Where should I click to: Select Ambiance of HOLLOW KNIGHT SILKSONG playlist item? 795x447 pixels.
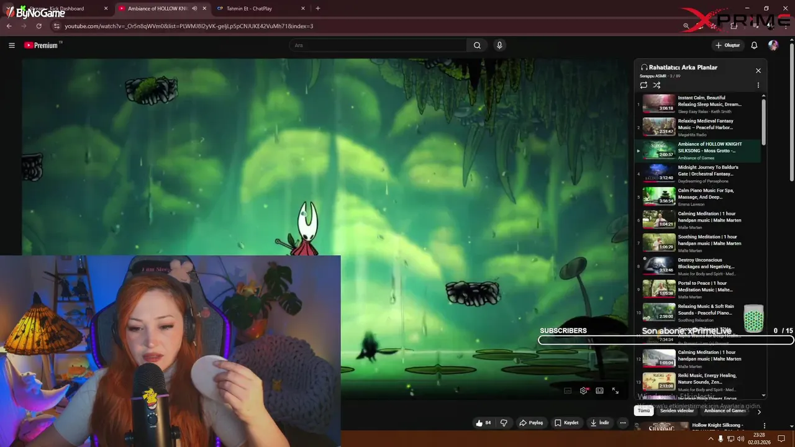pyautogui.click(x=698, y=150)
